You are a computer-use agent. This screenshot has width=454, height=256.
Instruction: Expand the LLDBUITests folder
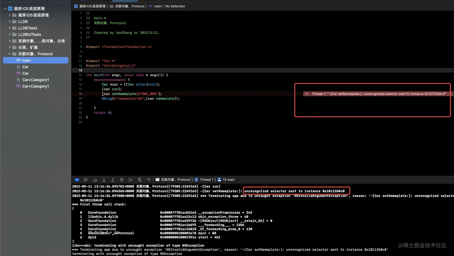(10, 34)
